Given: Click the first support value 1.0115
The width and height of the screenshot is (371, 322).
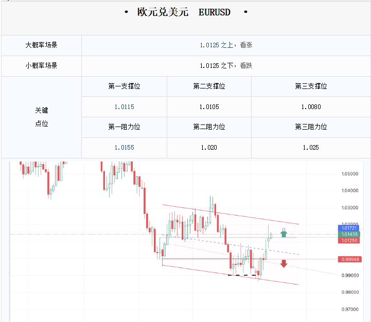Looking at the screenshot, I should point(124,107).
